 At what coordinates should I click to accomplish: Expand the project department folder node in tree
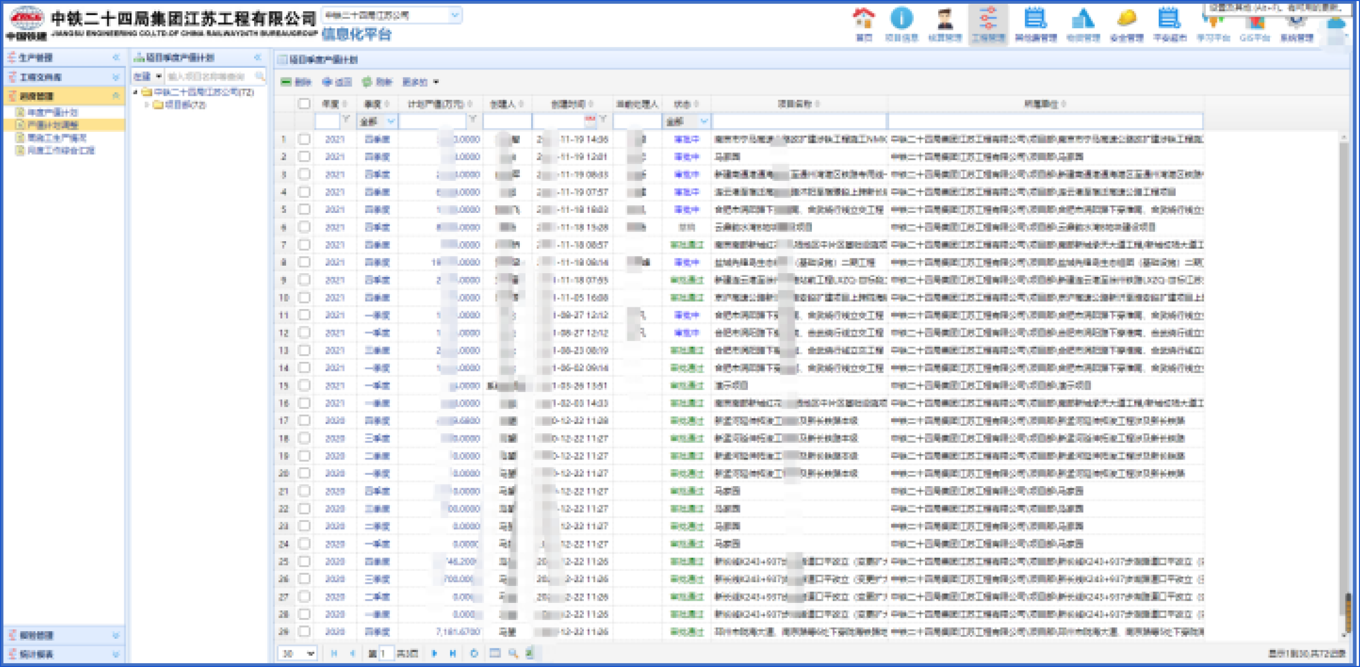[x=147, y=105]
